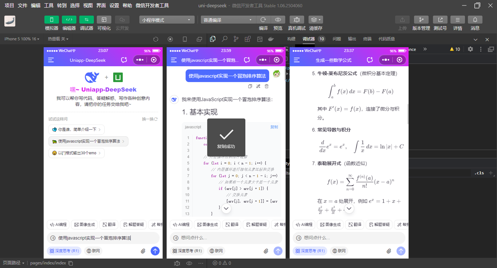The image size is (497, 268).
Task: Open the 预览 preview function
Action: [278, 20]
